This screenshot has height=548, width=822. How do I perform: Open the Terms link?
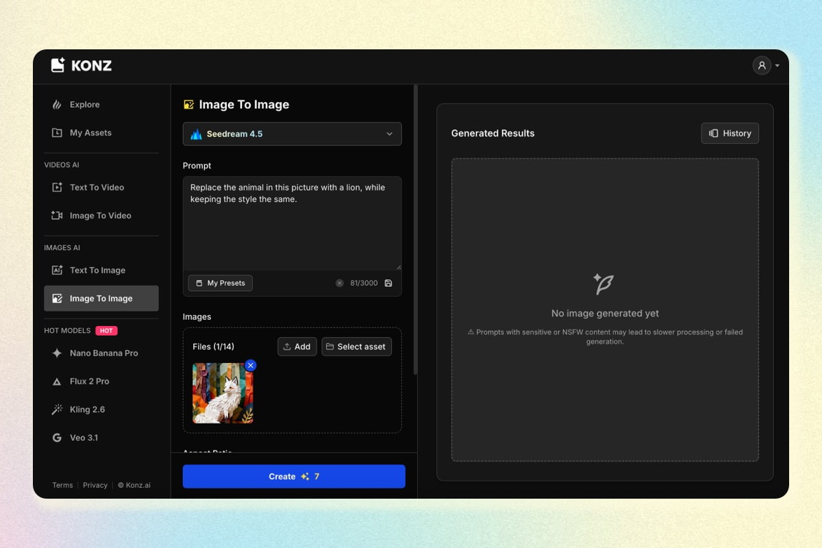62,485
